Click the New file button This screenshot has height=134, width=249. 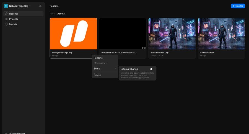pos(238,6)
